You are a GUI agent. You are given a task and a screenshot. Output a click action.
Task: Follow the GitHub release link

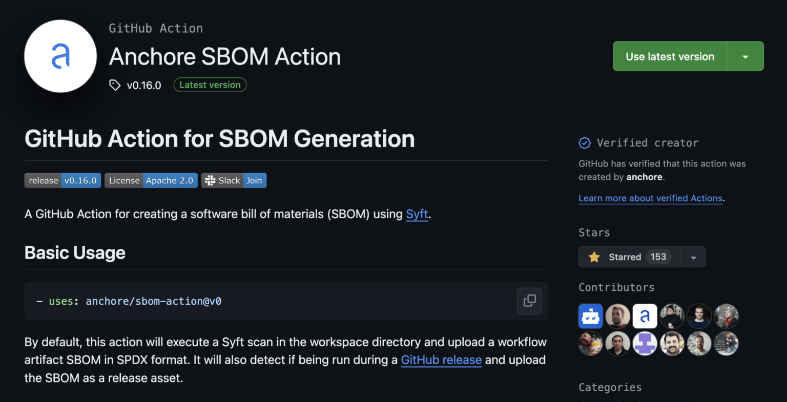[x=441, y=359]
